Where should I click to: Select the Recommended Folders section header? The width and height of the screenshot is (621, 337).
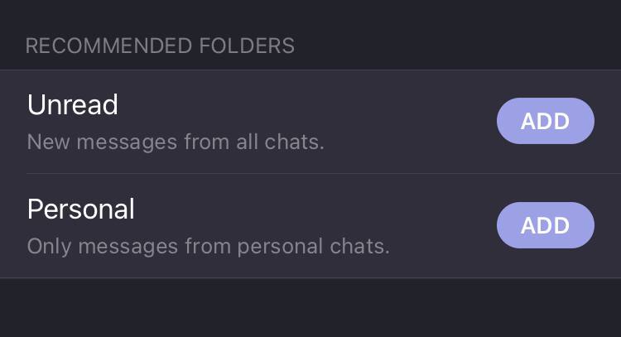(160, 46)
